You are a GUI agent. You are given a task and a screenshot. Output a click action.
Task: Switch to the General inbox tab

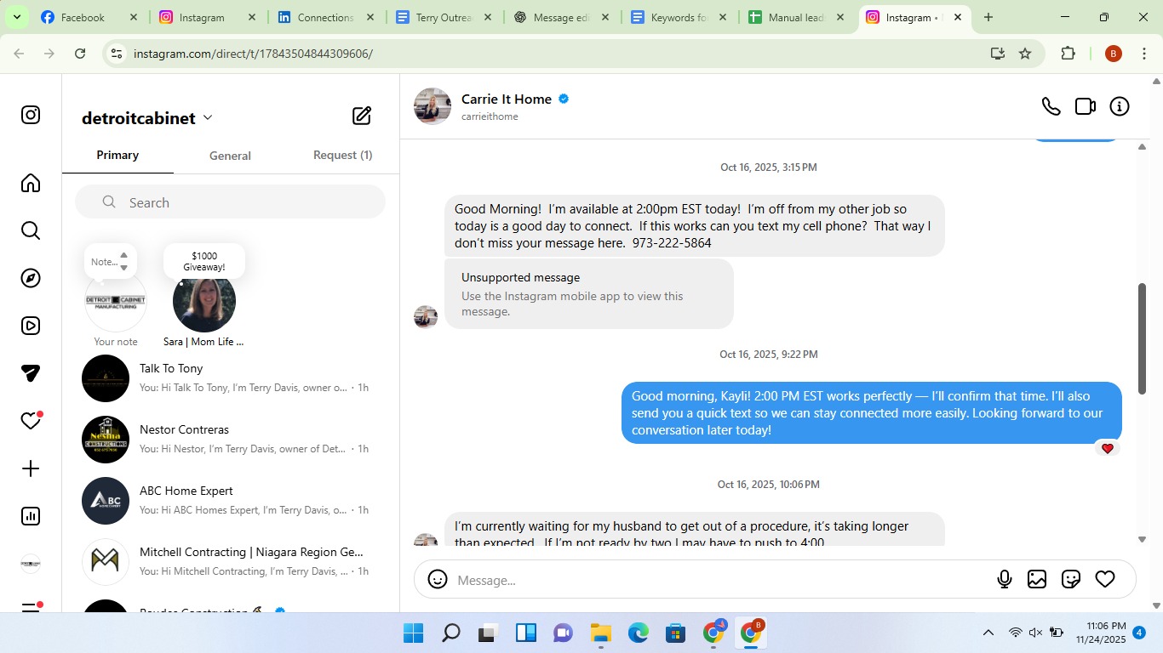230,156
